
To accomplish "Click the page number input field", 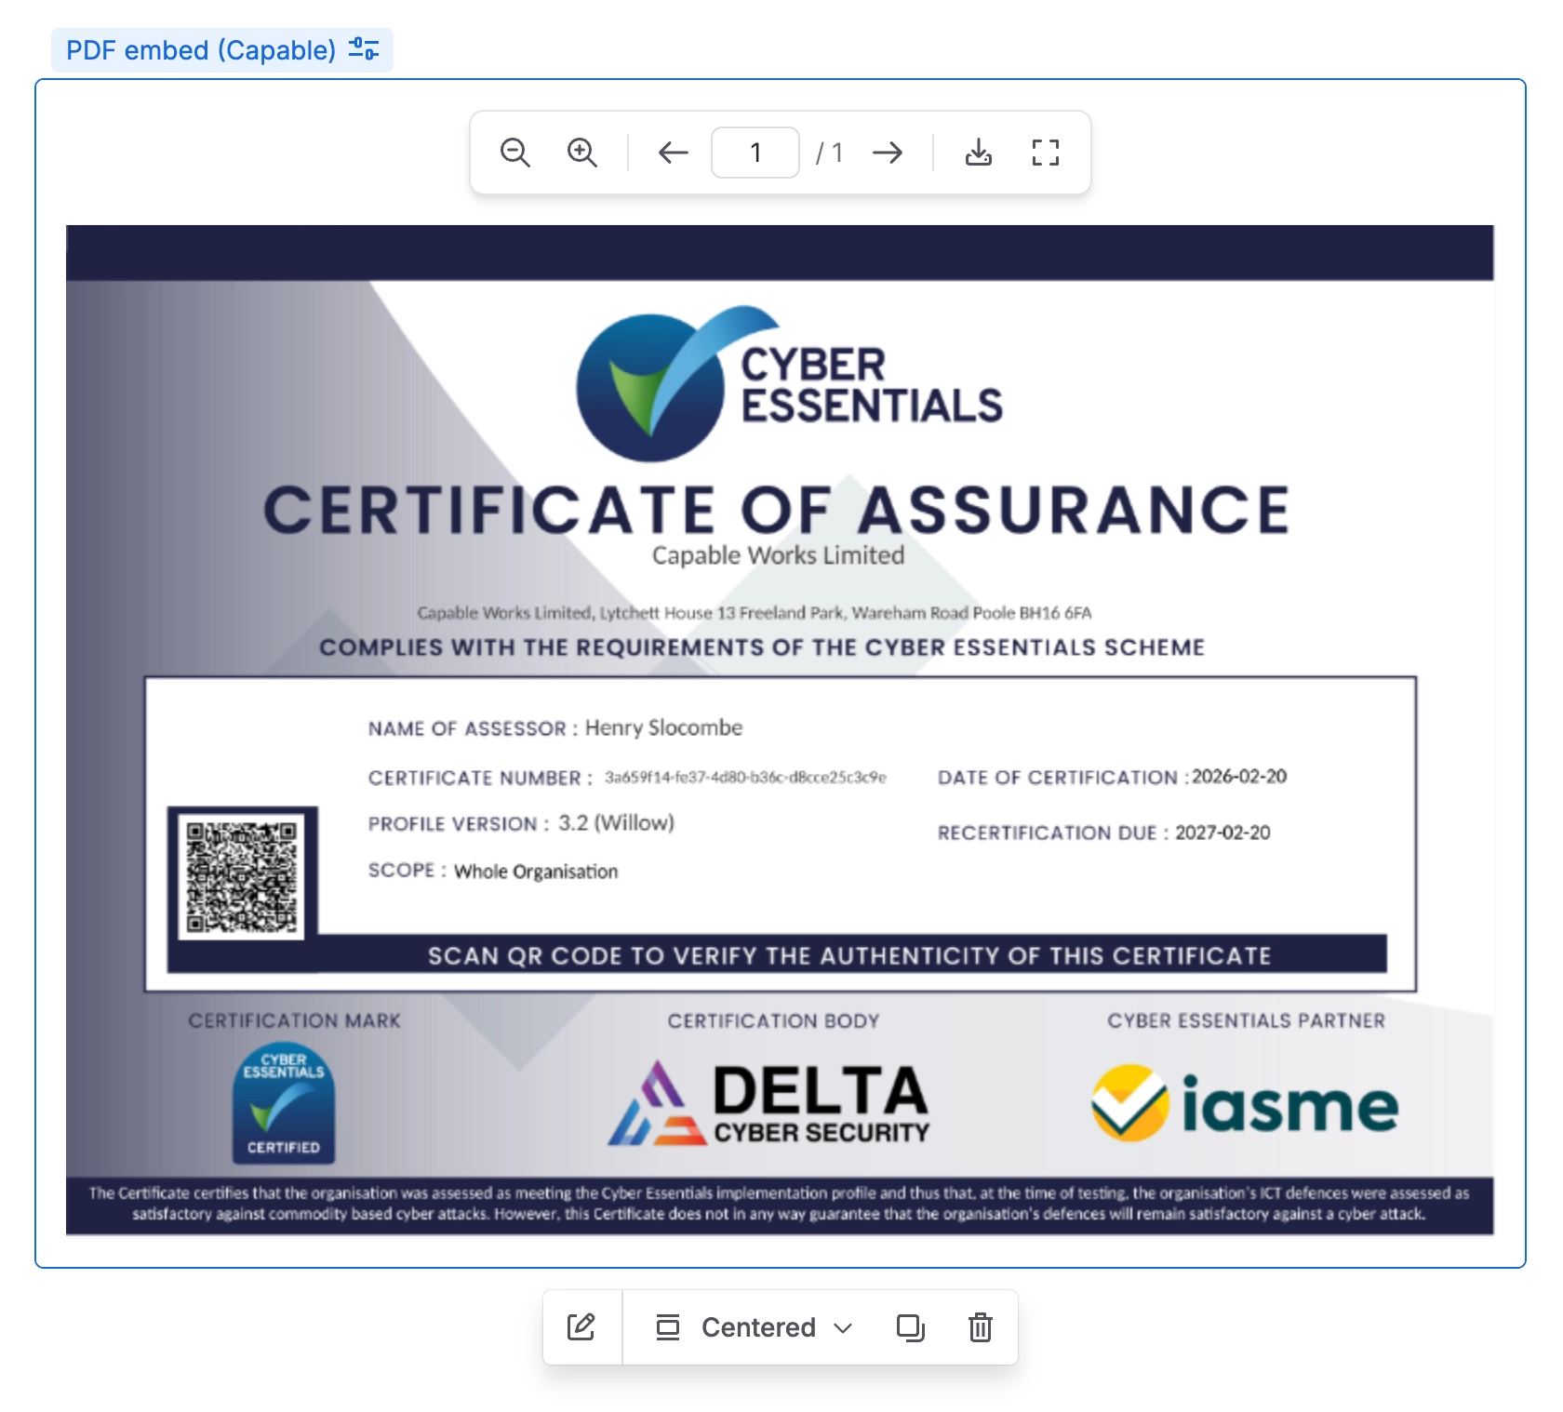I will click(x=755, y=153).
